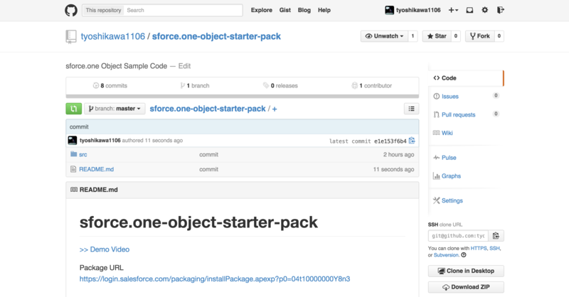569x297 pixels.
Task: Copy commit SHA e1e153f6b4 clipboard icon
Action: click(x=412, y=141)
